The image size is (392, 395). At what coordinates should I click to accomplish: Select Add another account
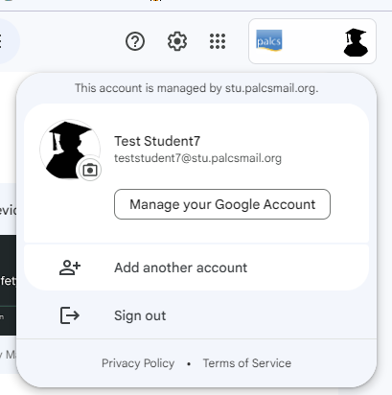[x=196, y=267]
